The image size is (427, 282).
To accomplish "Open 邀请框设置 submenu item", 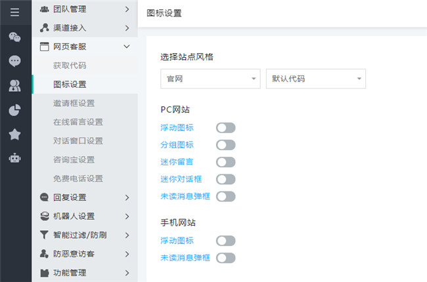I will click(74, 103).
